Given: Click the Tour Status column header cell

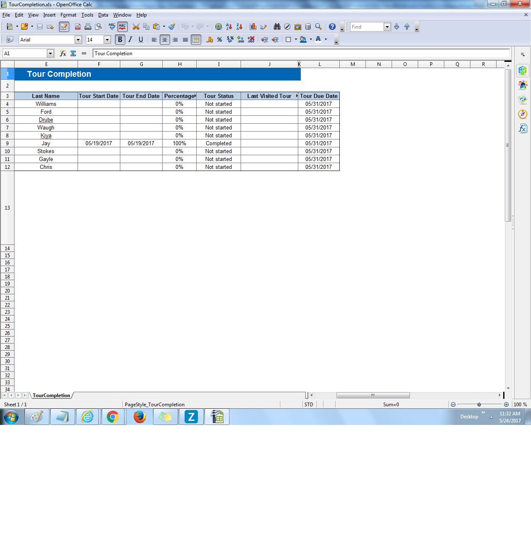Looking at the screenshot, I should tap(218, 96).
